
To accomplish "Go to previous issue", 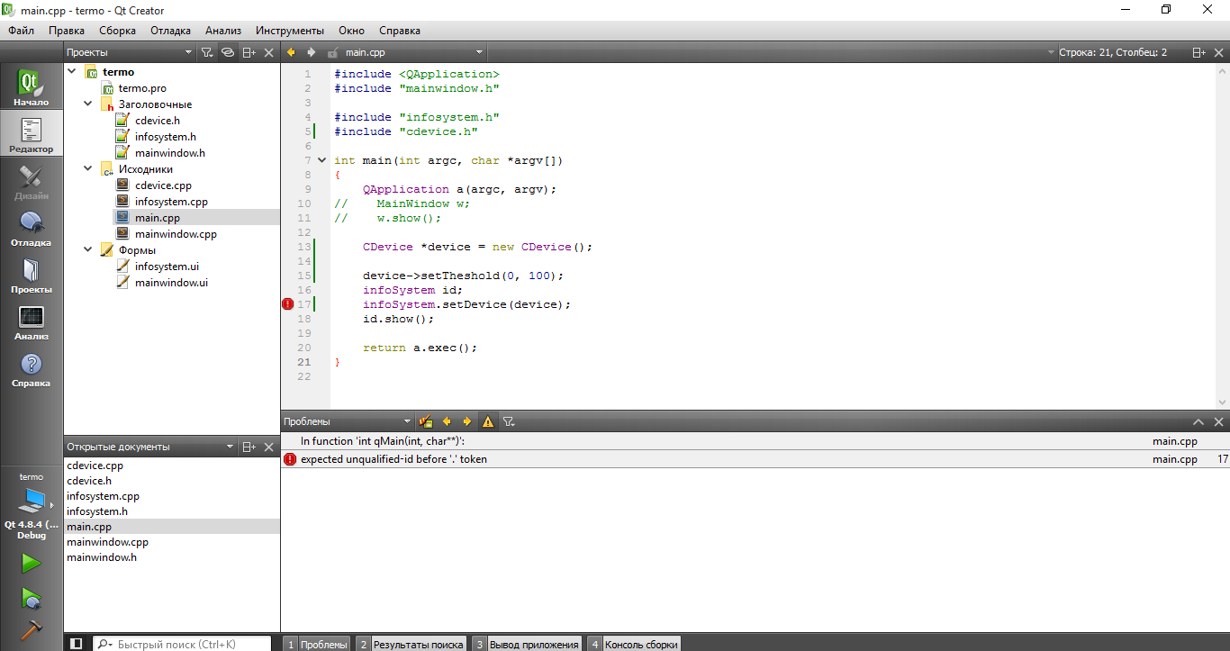I will pyautogui.click(x=447, y=421).
